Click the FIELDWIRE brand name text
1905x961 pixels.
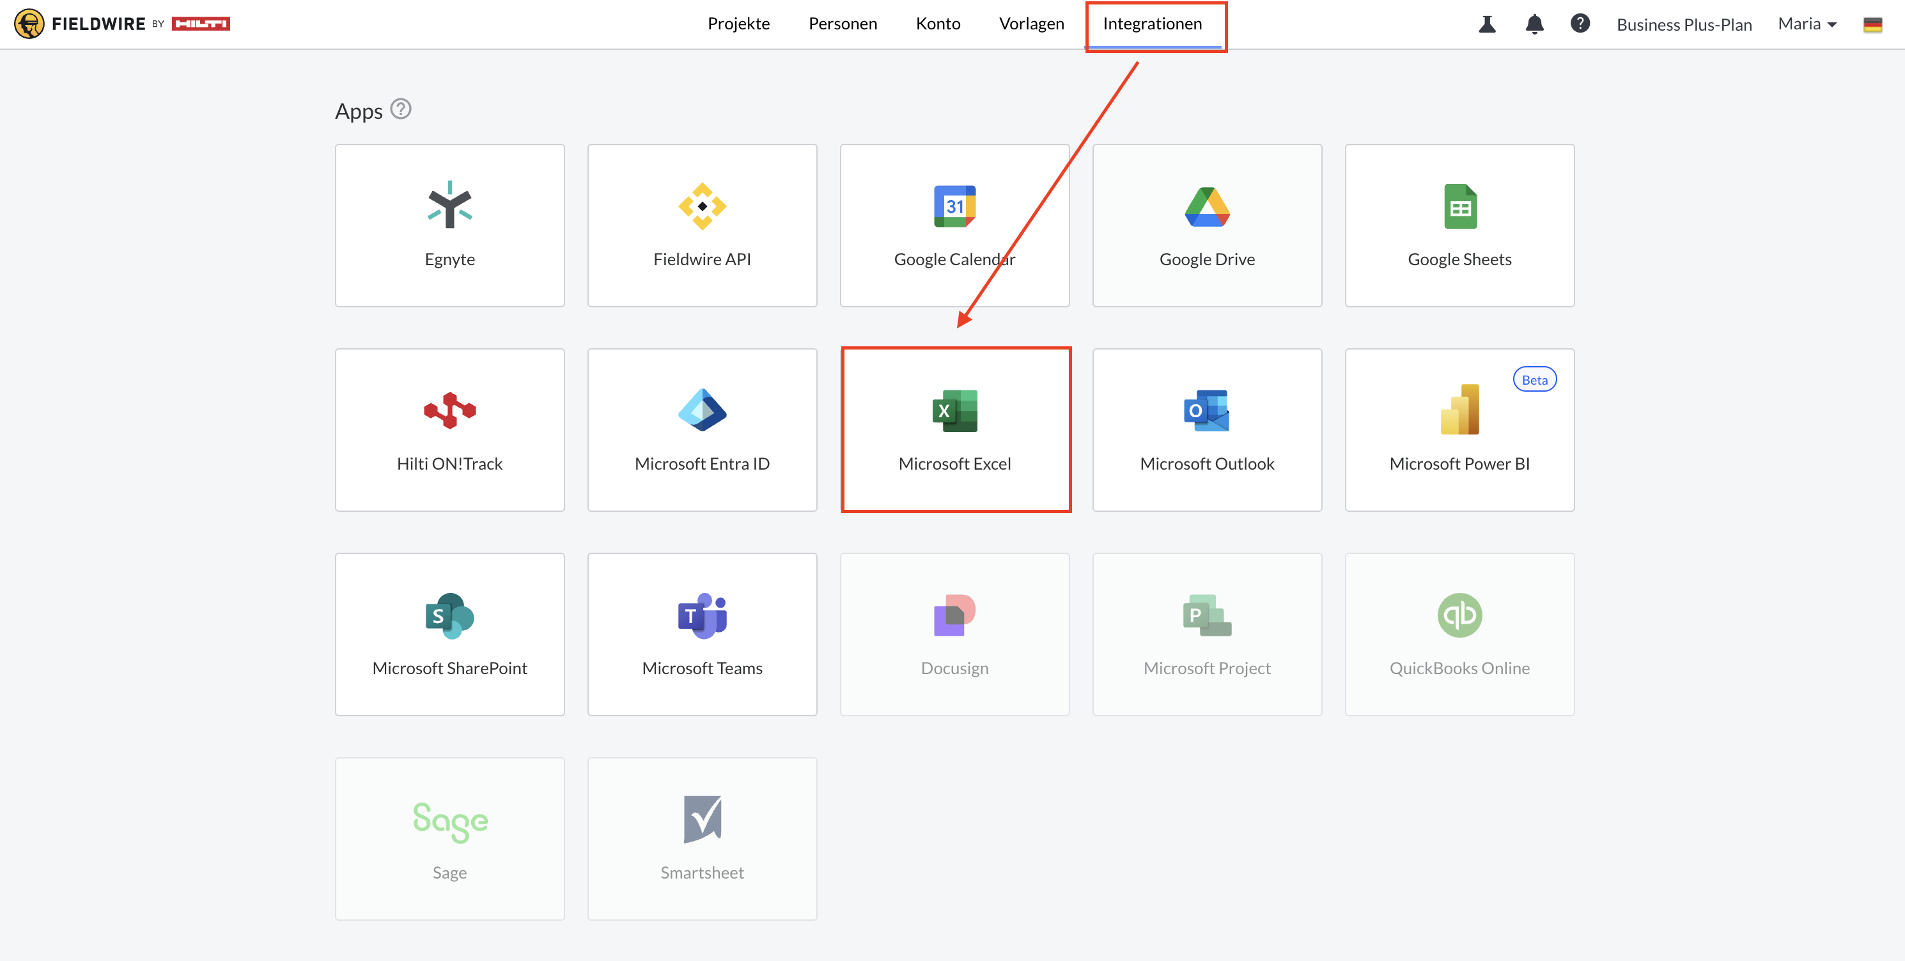[98, 24]
